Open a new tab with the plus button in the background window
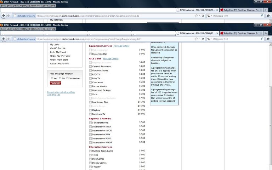The width and height of the screenshot is (272, 170). [x=266, y=10]
